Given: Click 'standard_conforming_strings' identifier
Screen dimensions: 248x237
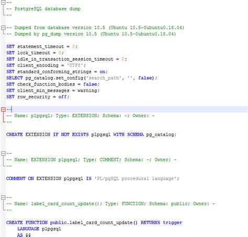Looking at the screenshot, I should [x=54, y=72].
